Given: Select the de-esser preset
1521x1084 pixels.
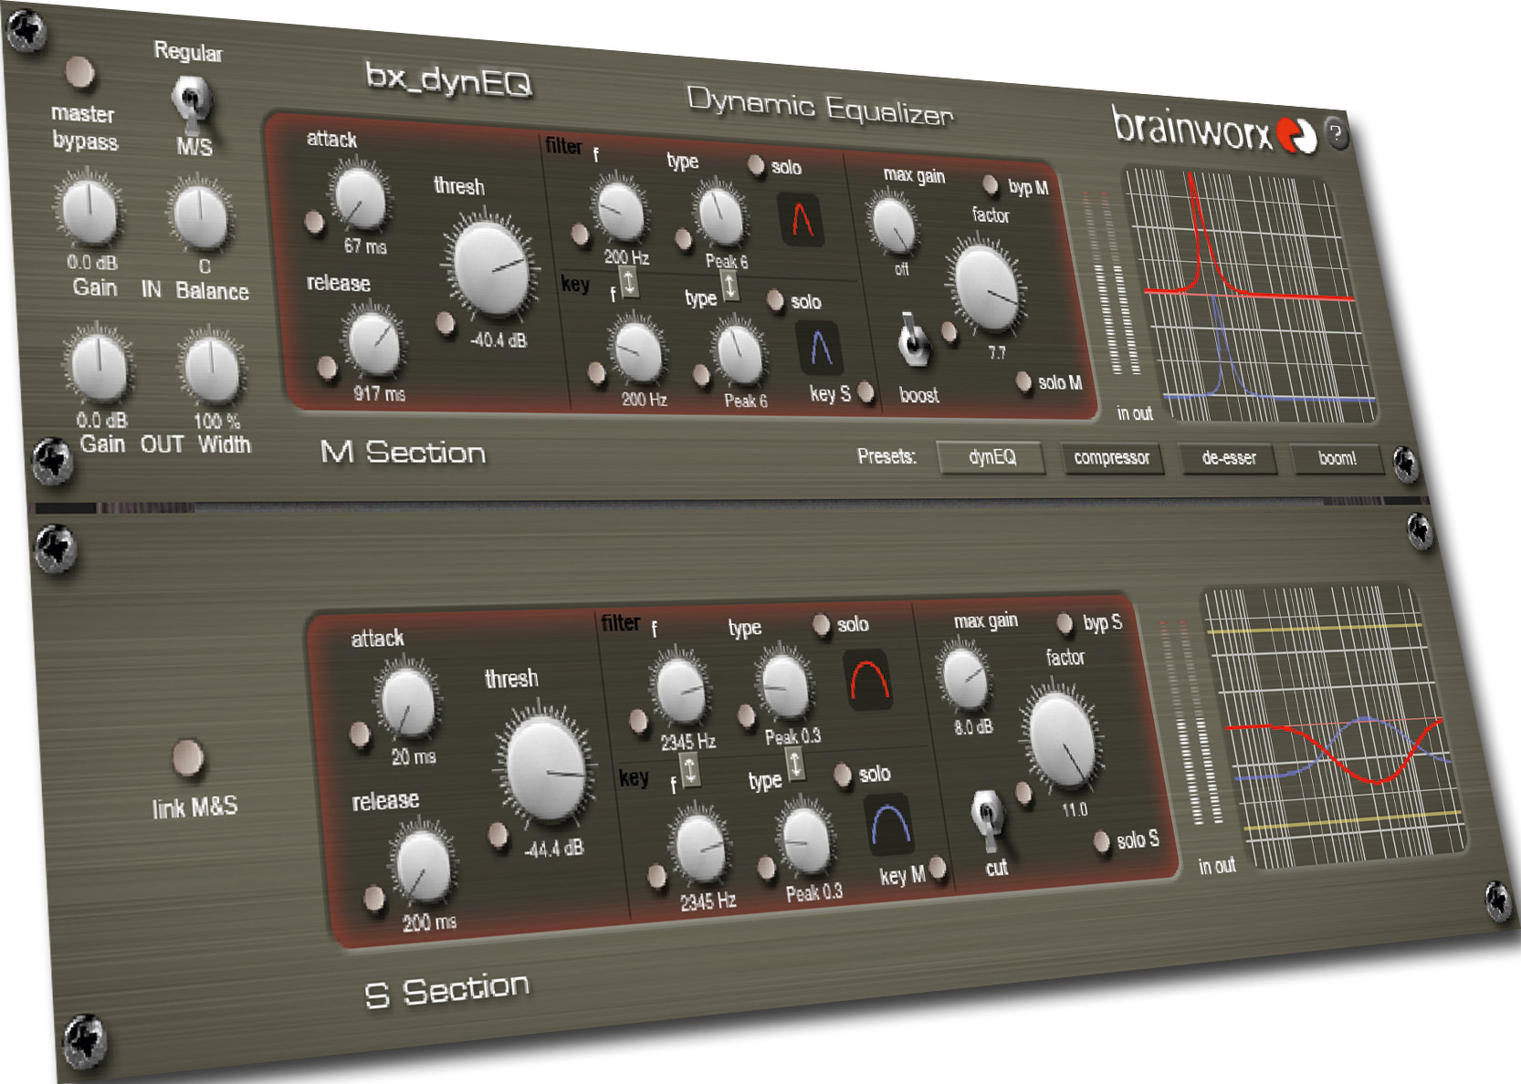Looking at the screenshot, I should point(1229,458).
